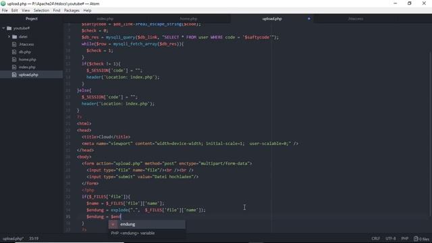
Task: Click the upload.php file icon in tree
Action: pos(14,75)
